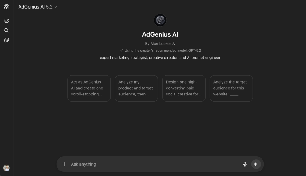
Task: Expand the AdGenius AI 5.2 model dropdown
Action: click(x=38, y=7)
